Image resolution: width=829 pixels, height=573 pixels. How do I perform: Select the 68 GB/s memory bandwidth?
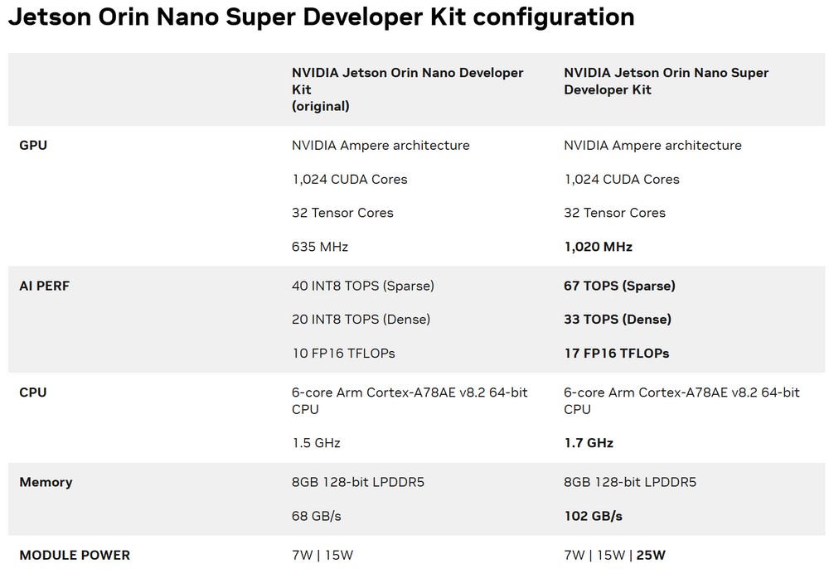(317, 516)
